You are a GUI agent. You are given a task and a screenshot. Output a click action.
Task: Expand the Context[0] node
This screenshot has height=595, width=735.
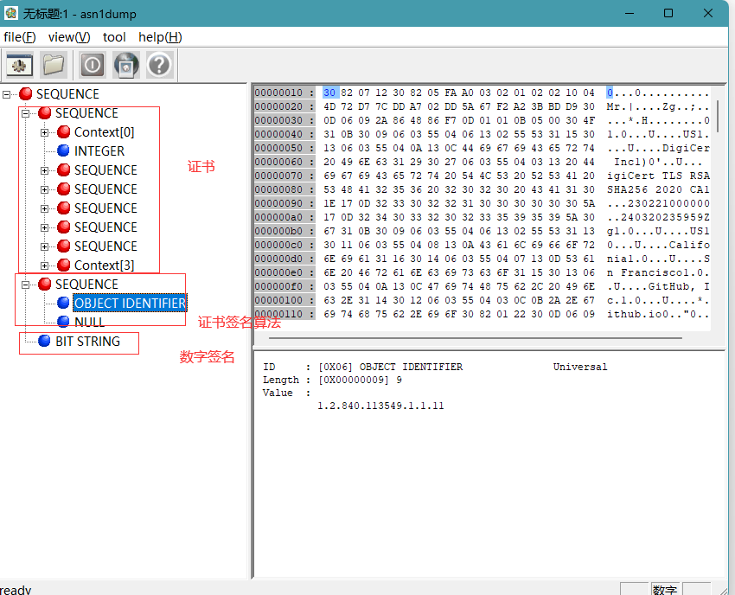pos(44,132)
